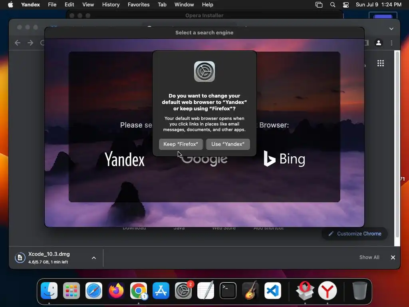Expand Xcode_10.3.dmg download options
This screenshot has width=409, height=307.
tap(93, 258)
